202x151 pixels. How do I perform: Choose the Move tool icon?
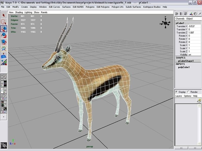point(4,29)
